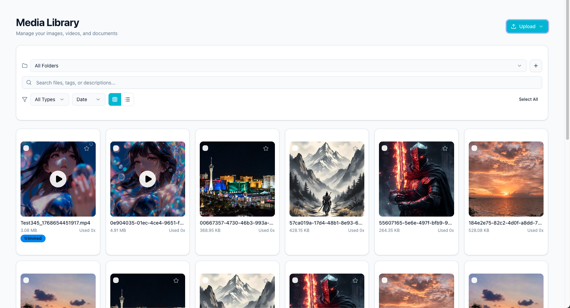Click the Upload button

coord(527,26)
